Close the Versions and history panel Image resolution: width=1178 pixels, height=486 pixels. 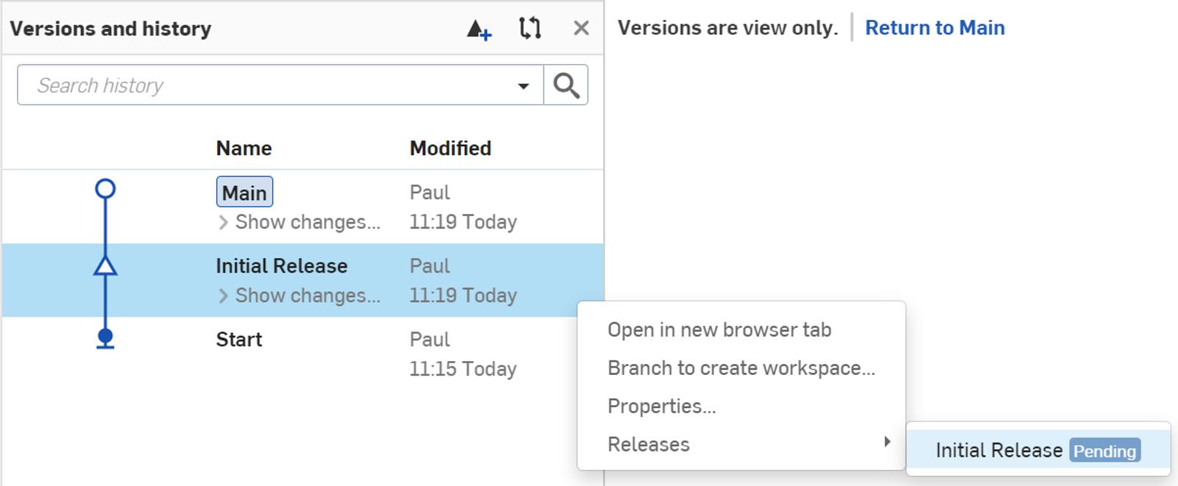pyautogui.click(x=581, y=29)
